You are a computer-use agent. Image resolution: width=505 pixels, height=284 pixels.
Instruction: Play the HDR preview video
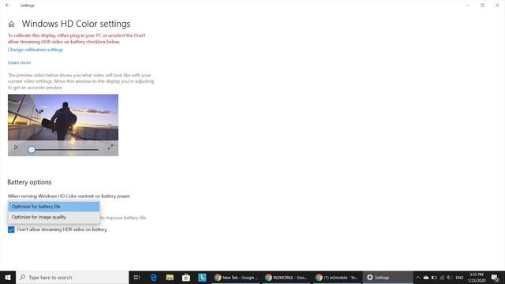click(x=16, y=148)
